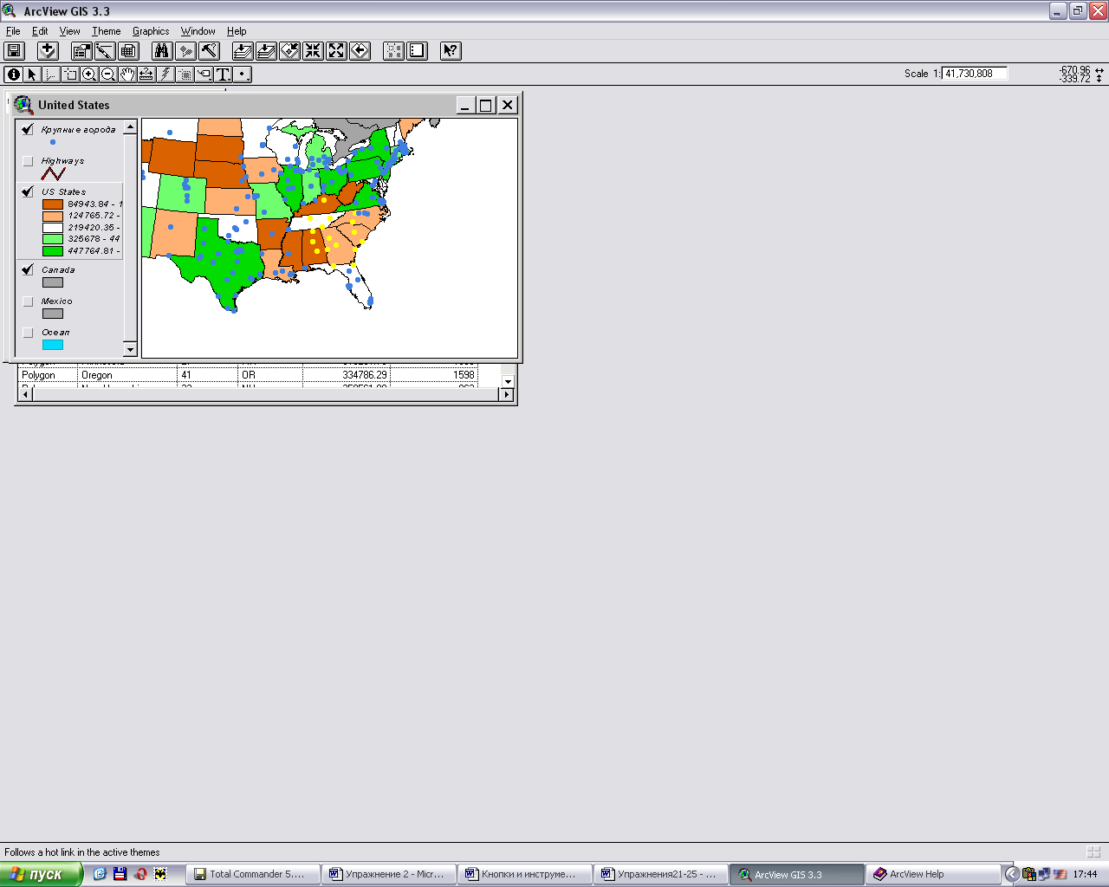Image resolution: width=1109 pixels, height=887 pixels.
Task: Open the Theme menu
Action: [107, 31]
